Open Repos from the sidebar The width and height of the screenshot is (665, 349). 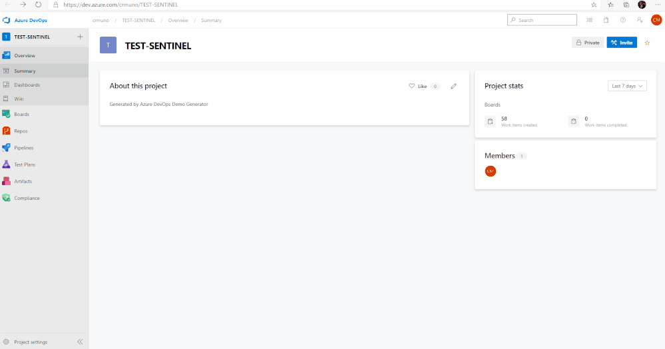pyautogui.click(x=44, y=131)
